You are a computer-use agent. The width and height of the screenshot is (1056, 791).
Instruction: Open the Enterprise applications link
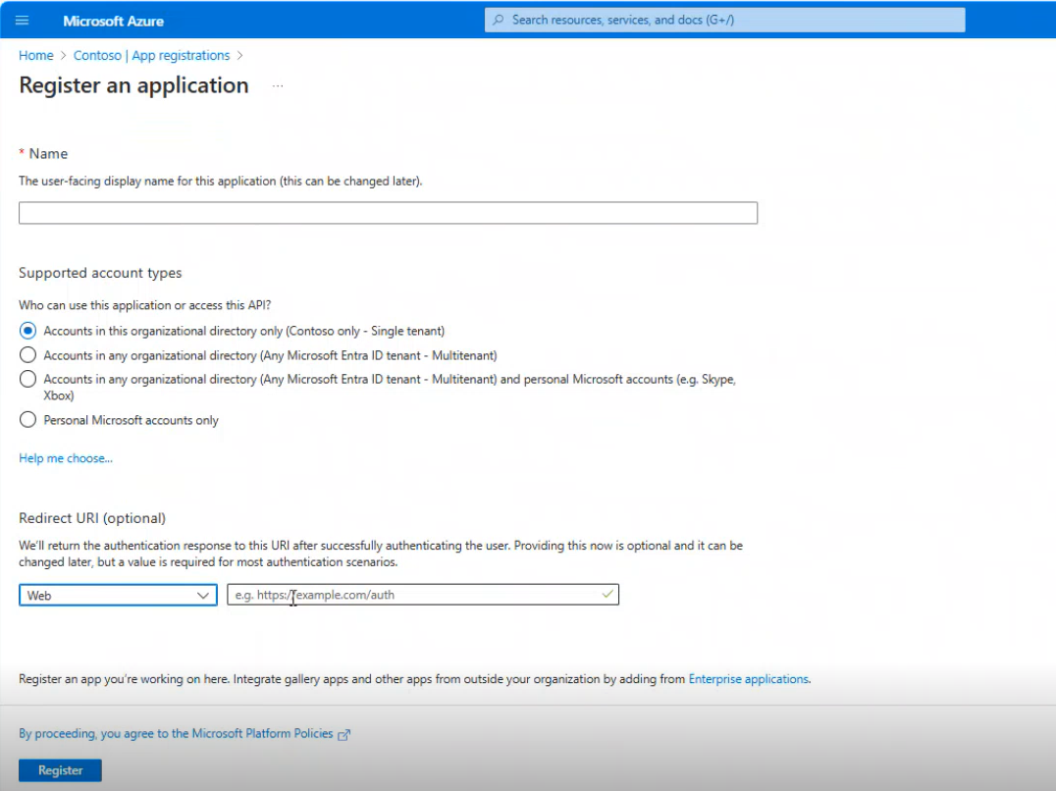(x=749, y=678)
